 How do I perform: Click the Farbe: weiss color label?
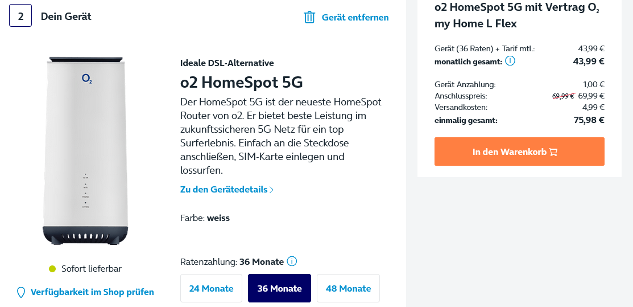[205, 218]
